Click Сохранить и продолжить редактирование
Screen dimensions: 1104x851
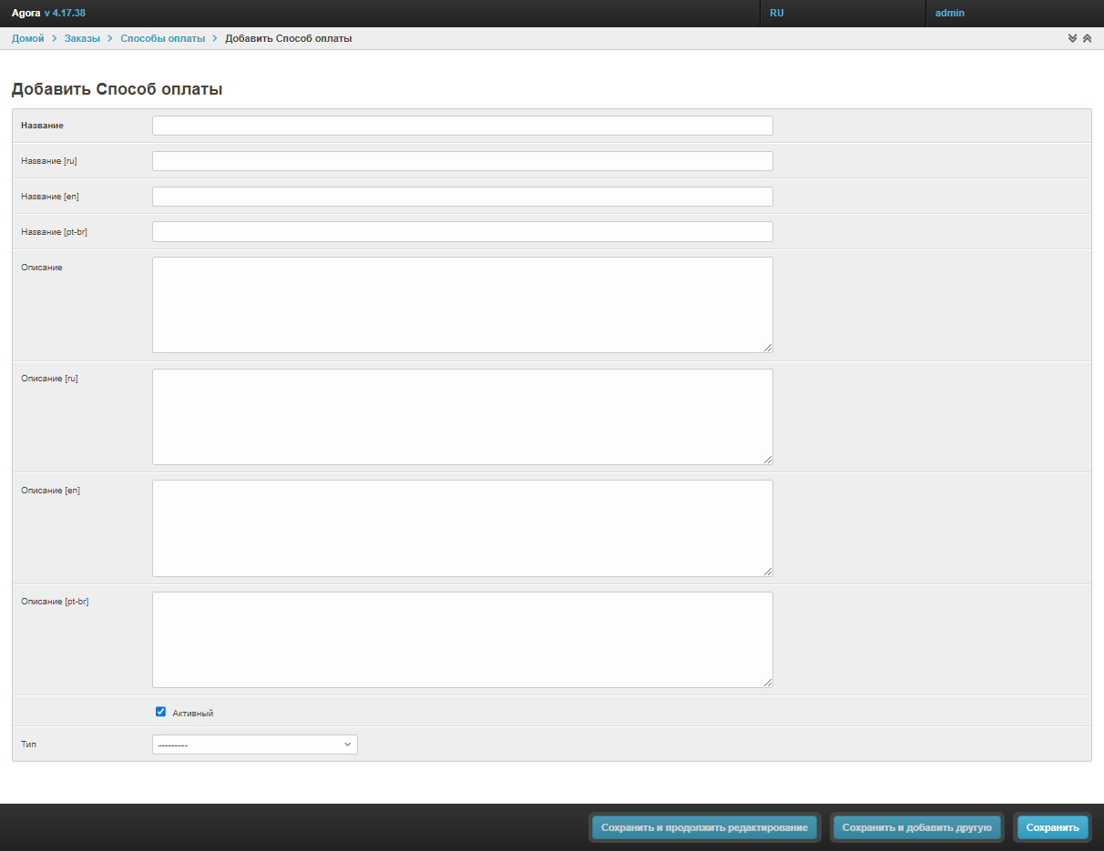point(704,827)
